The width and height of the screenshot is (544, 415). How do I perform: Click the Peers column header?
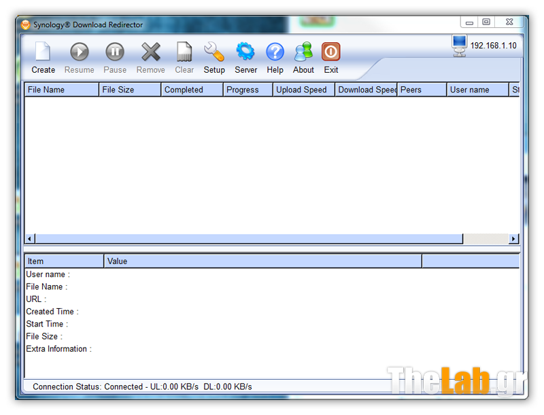coord(422,89)
